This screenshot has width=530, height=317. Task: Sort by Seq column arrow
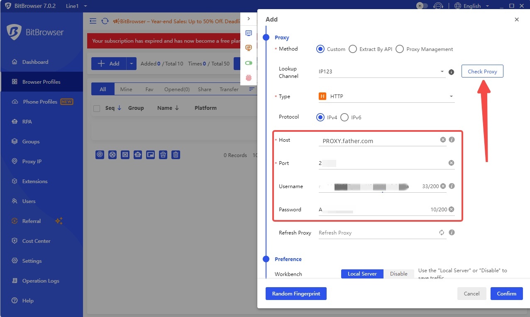(120, 108)
